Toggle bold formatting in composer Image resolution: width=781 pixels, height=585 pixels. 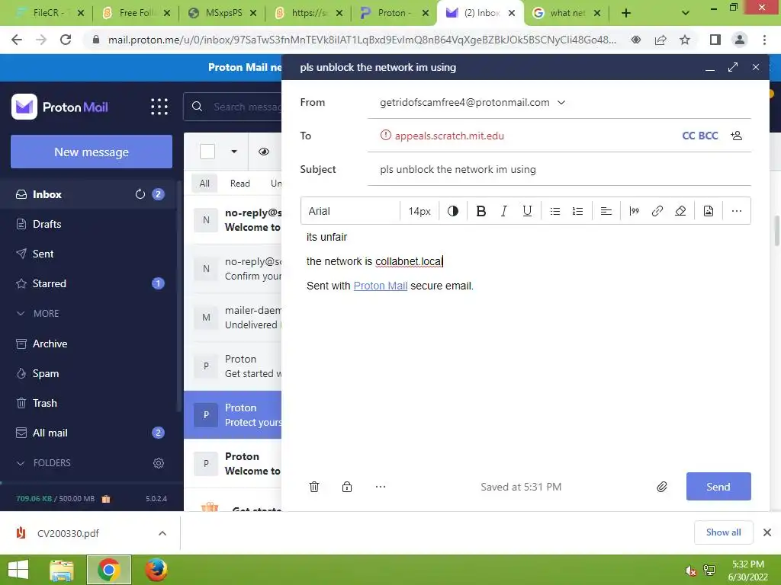tap(480, 211)
